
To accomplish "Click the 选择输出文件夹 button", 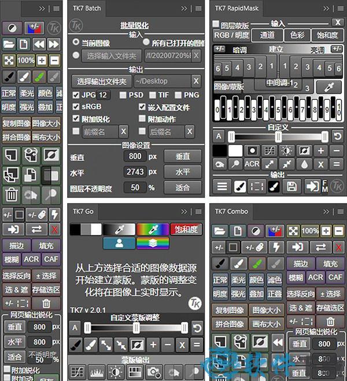I will tap(102, 81).
